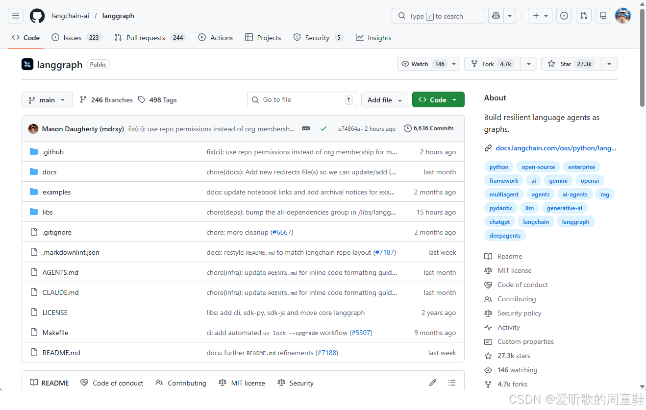
Task: Open the issues icon in the header
Action: coord(564,16)
